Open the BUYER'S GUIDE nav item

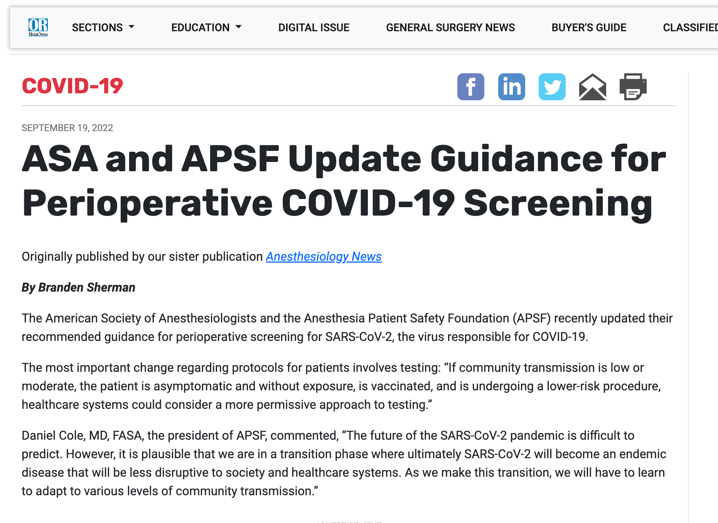[588, 27]
